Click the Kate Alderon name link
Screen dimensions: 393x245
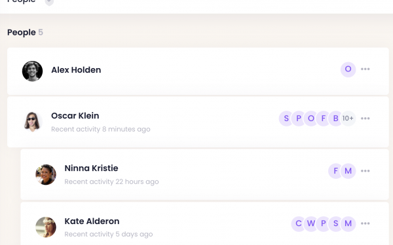[x=92, y=221]
